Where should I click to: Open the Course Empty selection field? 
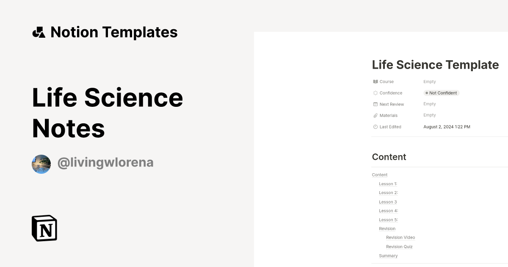click(x=429, y=81)
